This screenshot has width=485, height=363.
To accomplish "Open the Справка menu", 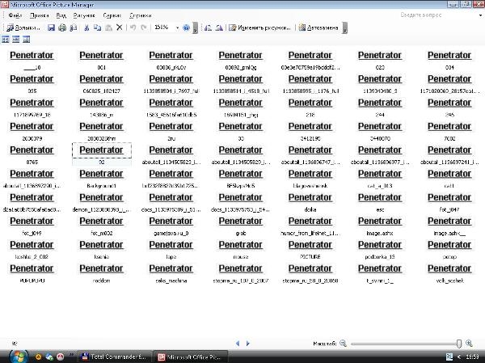I will click(141, 15).
